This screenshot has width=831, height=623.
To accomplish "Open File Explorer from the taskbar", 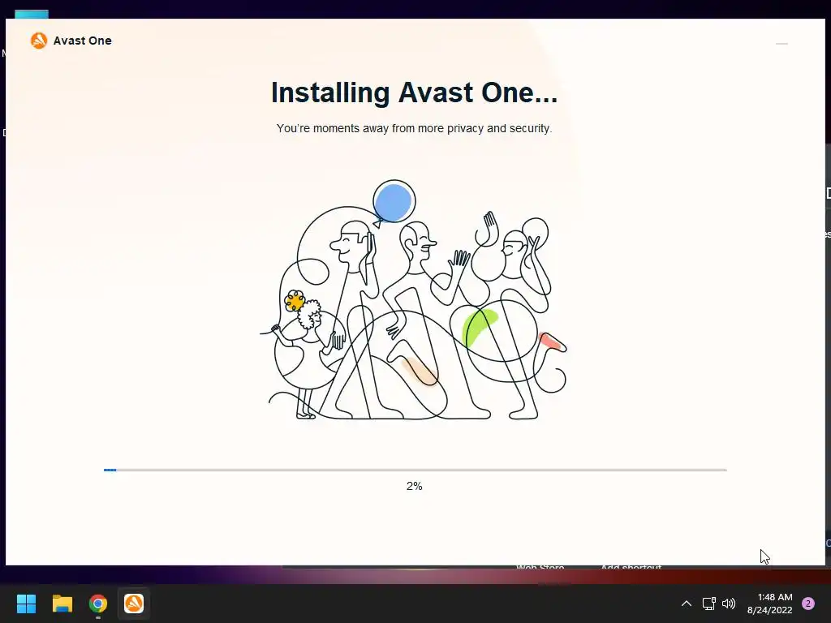I will point(62,604).
